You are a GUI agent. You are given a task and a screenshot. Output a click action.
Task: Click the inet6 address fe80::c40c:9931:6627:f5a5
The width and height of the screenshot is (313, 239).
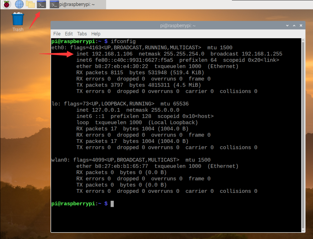tap(134, 60)
